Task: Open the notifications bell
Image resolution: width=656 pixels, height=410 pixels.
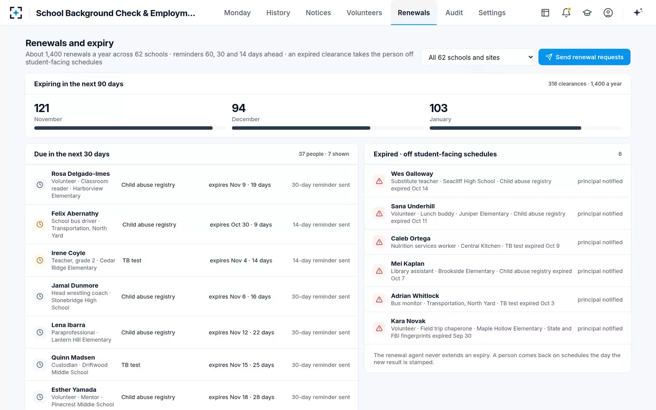Action: click(x=566, y=13)
